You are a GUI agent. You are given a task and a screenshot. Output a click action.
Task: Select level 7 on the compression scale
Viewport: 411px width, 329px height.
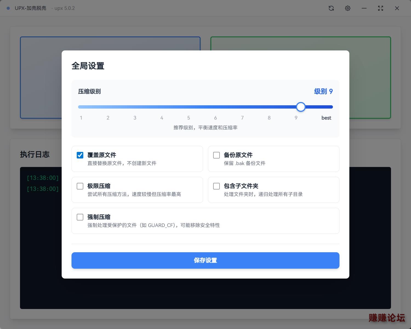point(242,118)
